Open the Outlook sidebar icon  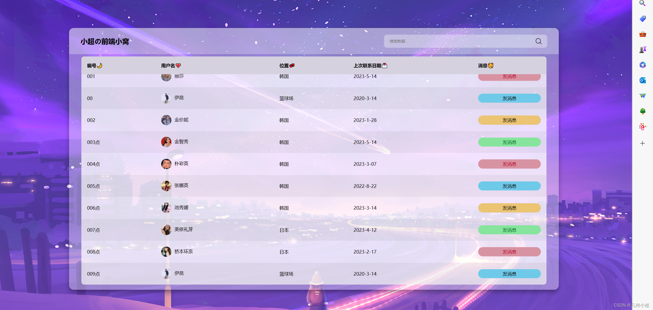pos(642,80)
